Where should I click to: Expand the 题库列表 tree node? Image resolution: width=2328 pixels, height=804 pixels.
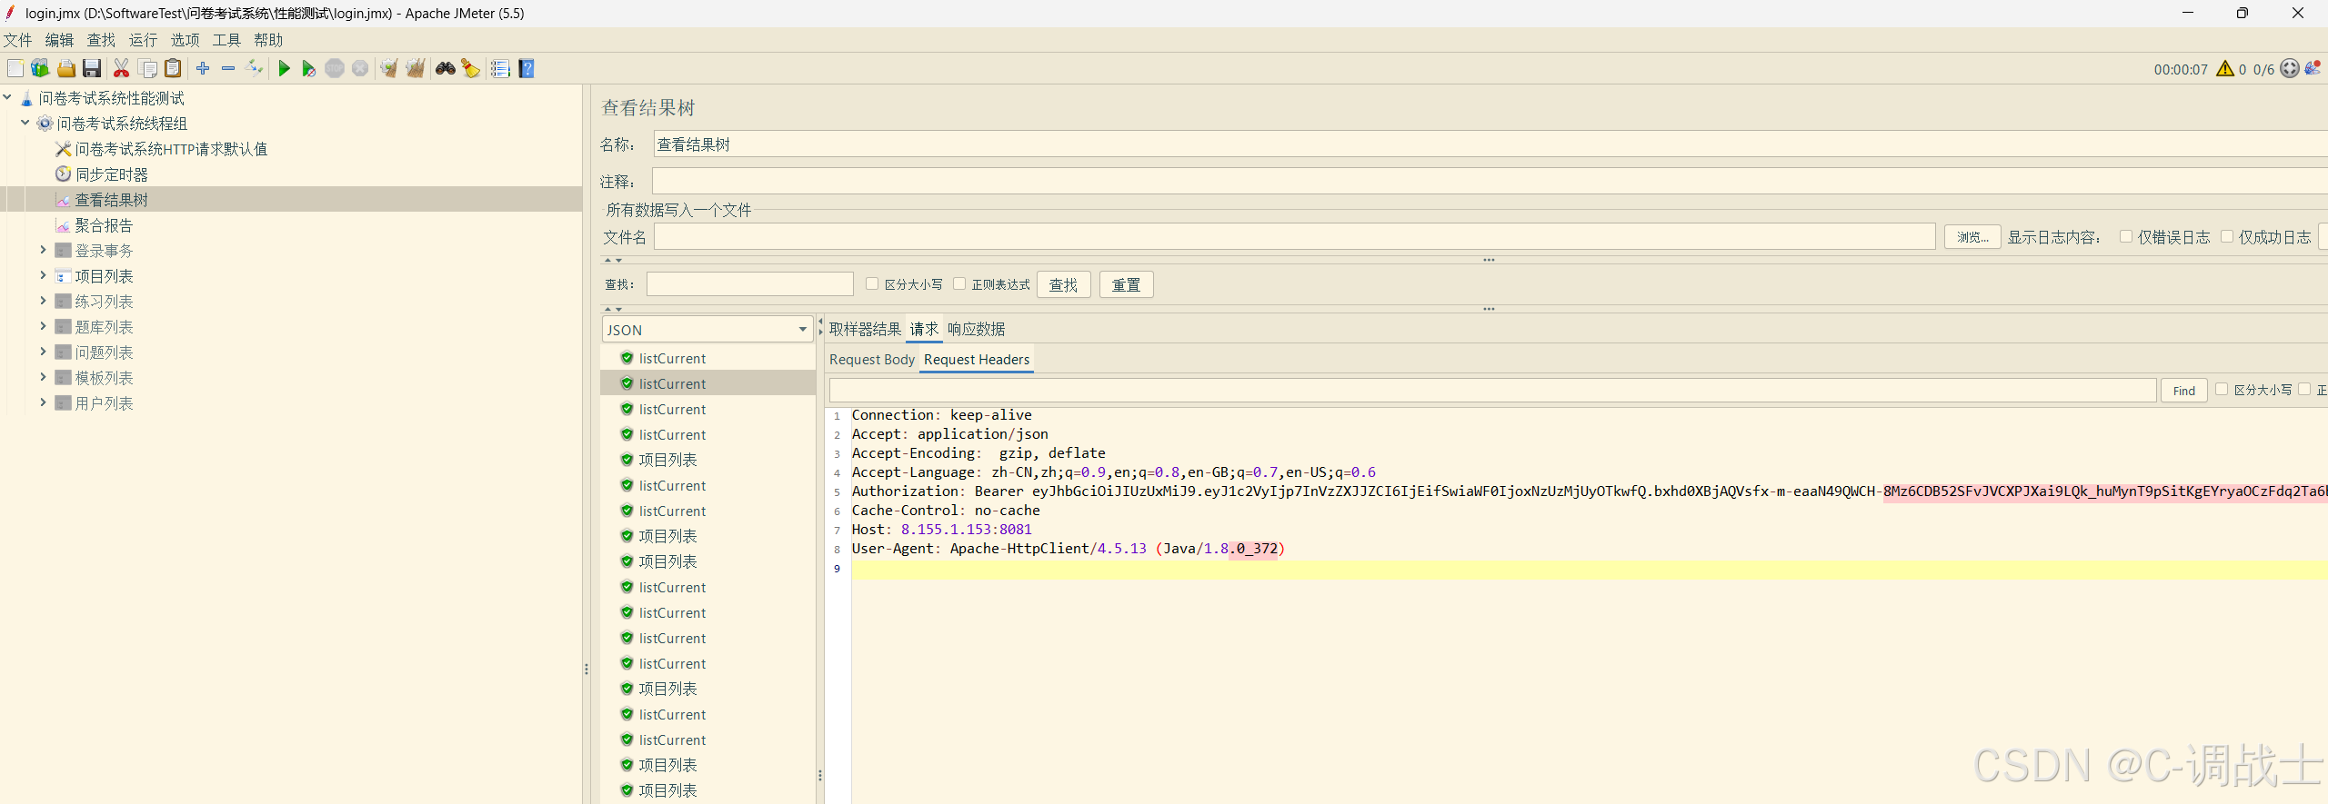coord(43,326)
